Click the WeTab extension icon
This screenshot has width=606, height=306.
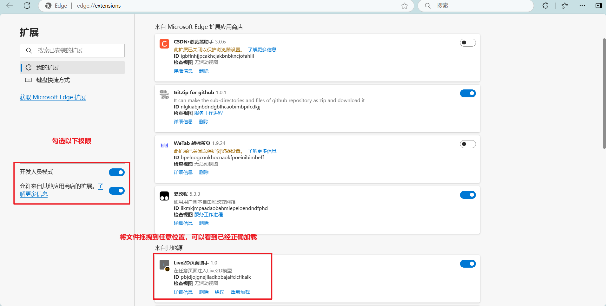pyautogui.click(x=164, y=145)
